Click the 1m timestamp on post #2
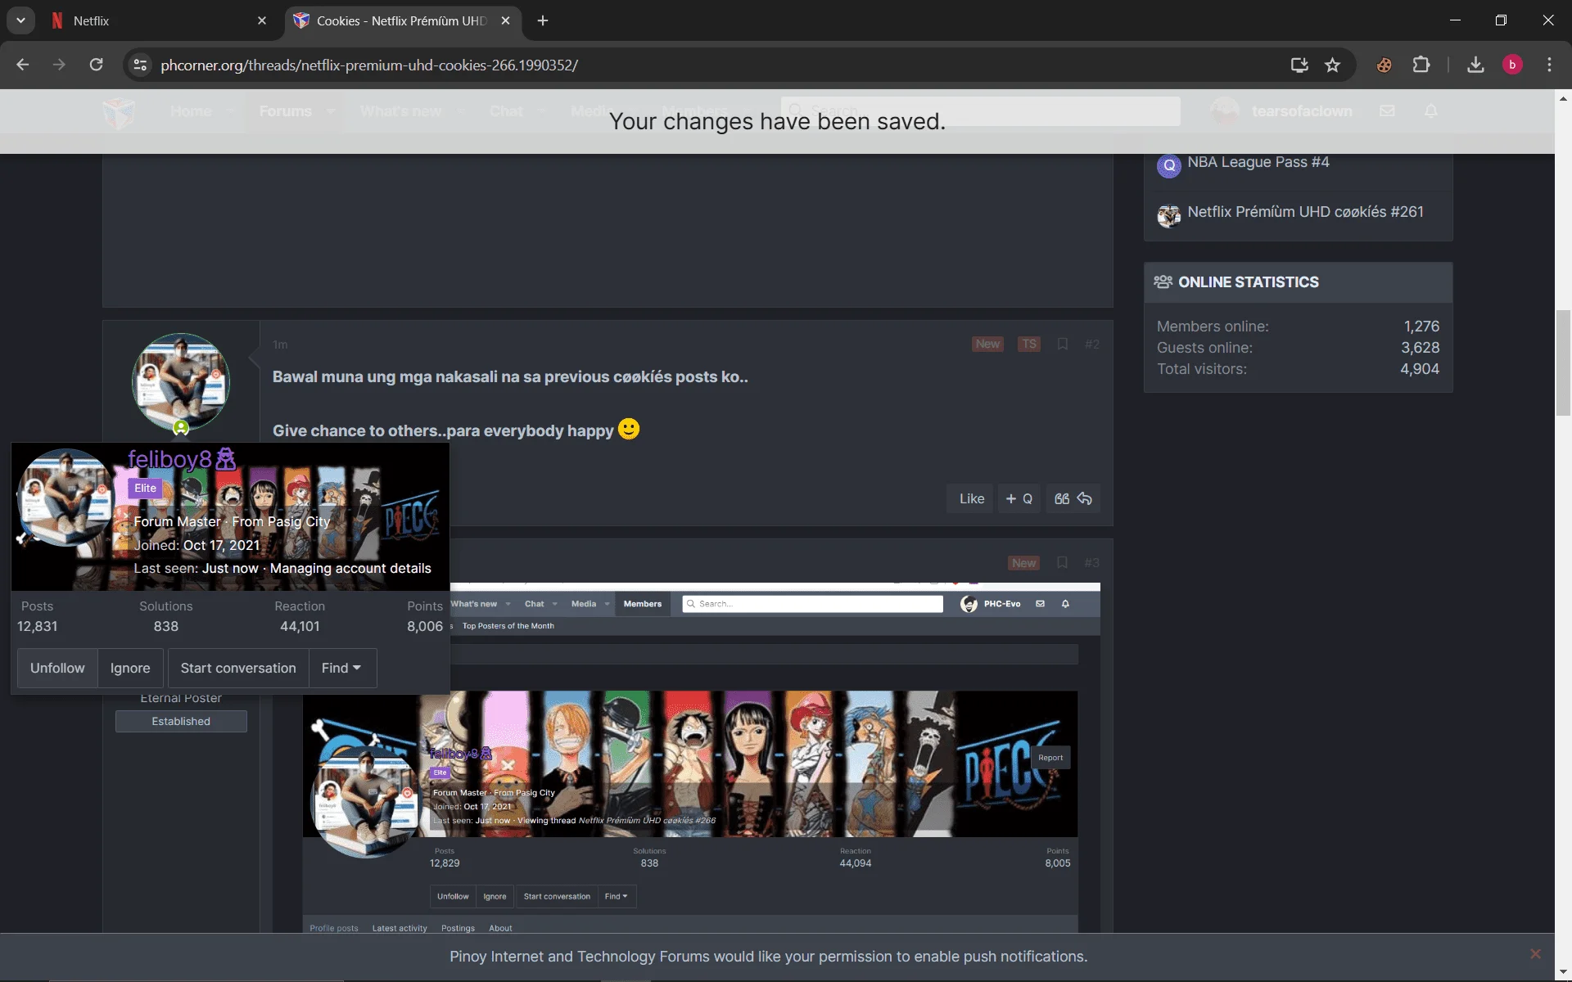 [280, 345]
